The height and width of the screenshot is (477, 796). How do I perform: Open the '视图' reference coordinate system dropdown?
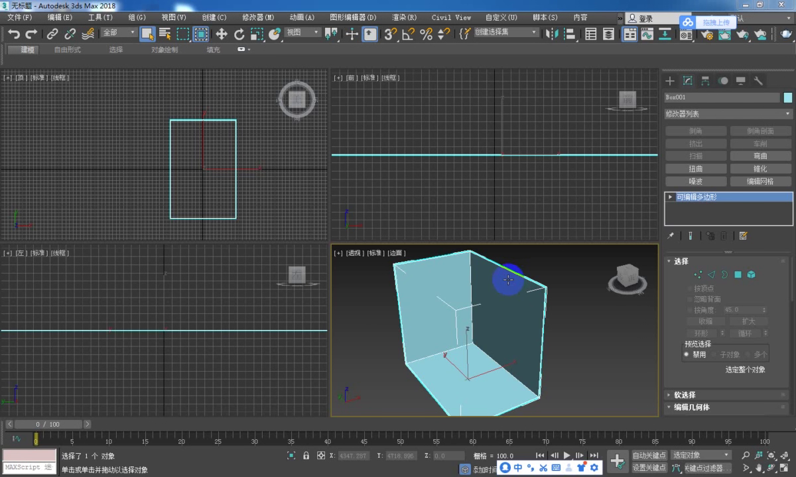(302, 32)
